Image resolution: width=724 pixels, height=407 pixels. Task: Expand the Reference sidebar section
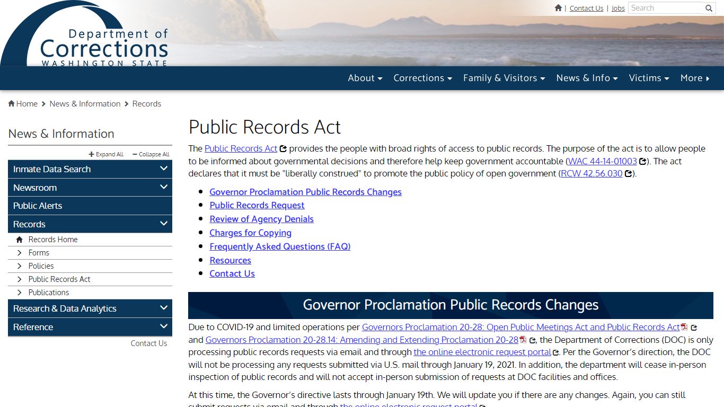click(164, 326)
